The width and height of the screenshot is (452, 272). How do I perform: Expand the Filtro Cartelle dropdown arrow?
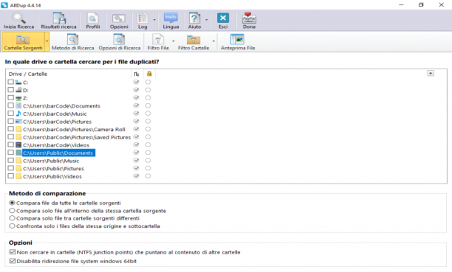pos(213,41)
